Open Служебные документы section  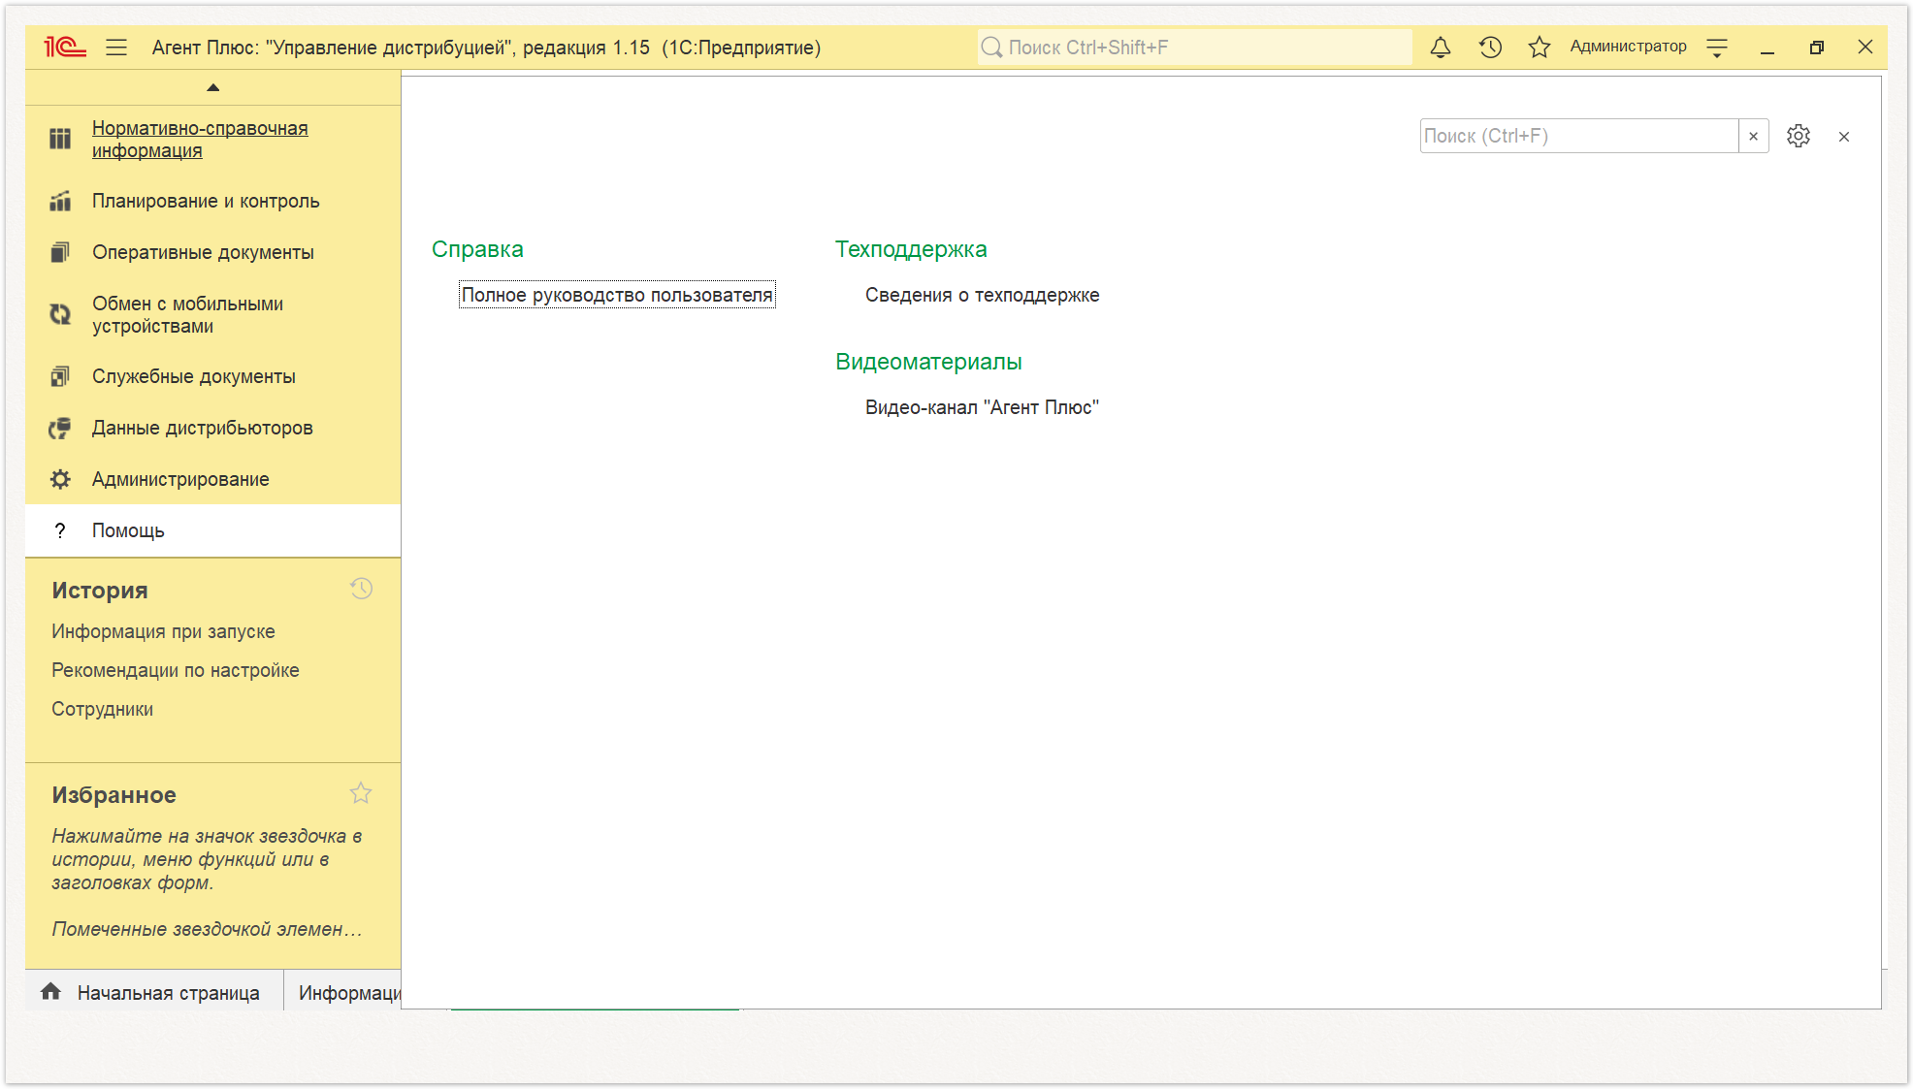pyautogui.click(x=194, y=376)
